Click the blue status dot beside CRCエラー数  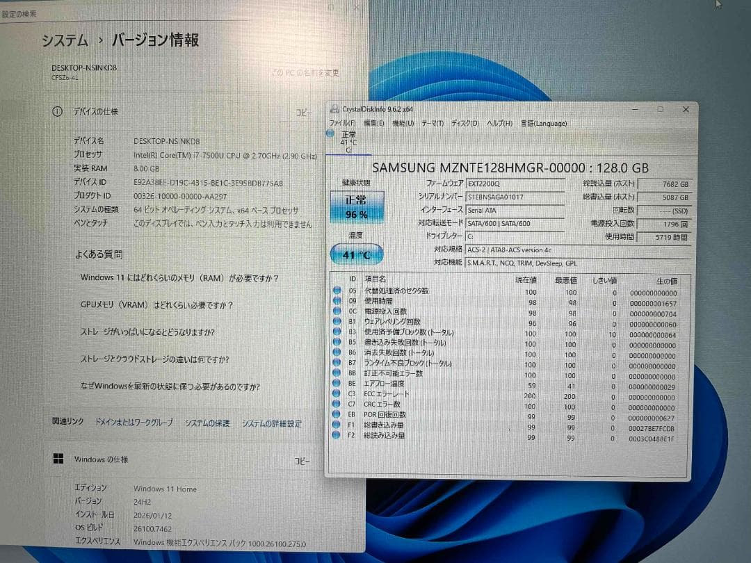(335, 404)
